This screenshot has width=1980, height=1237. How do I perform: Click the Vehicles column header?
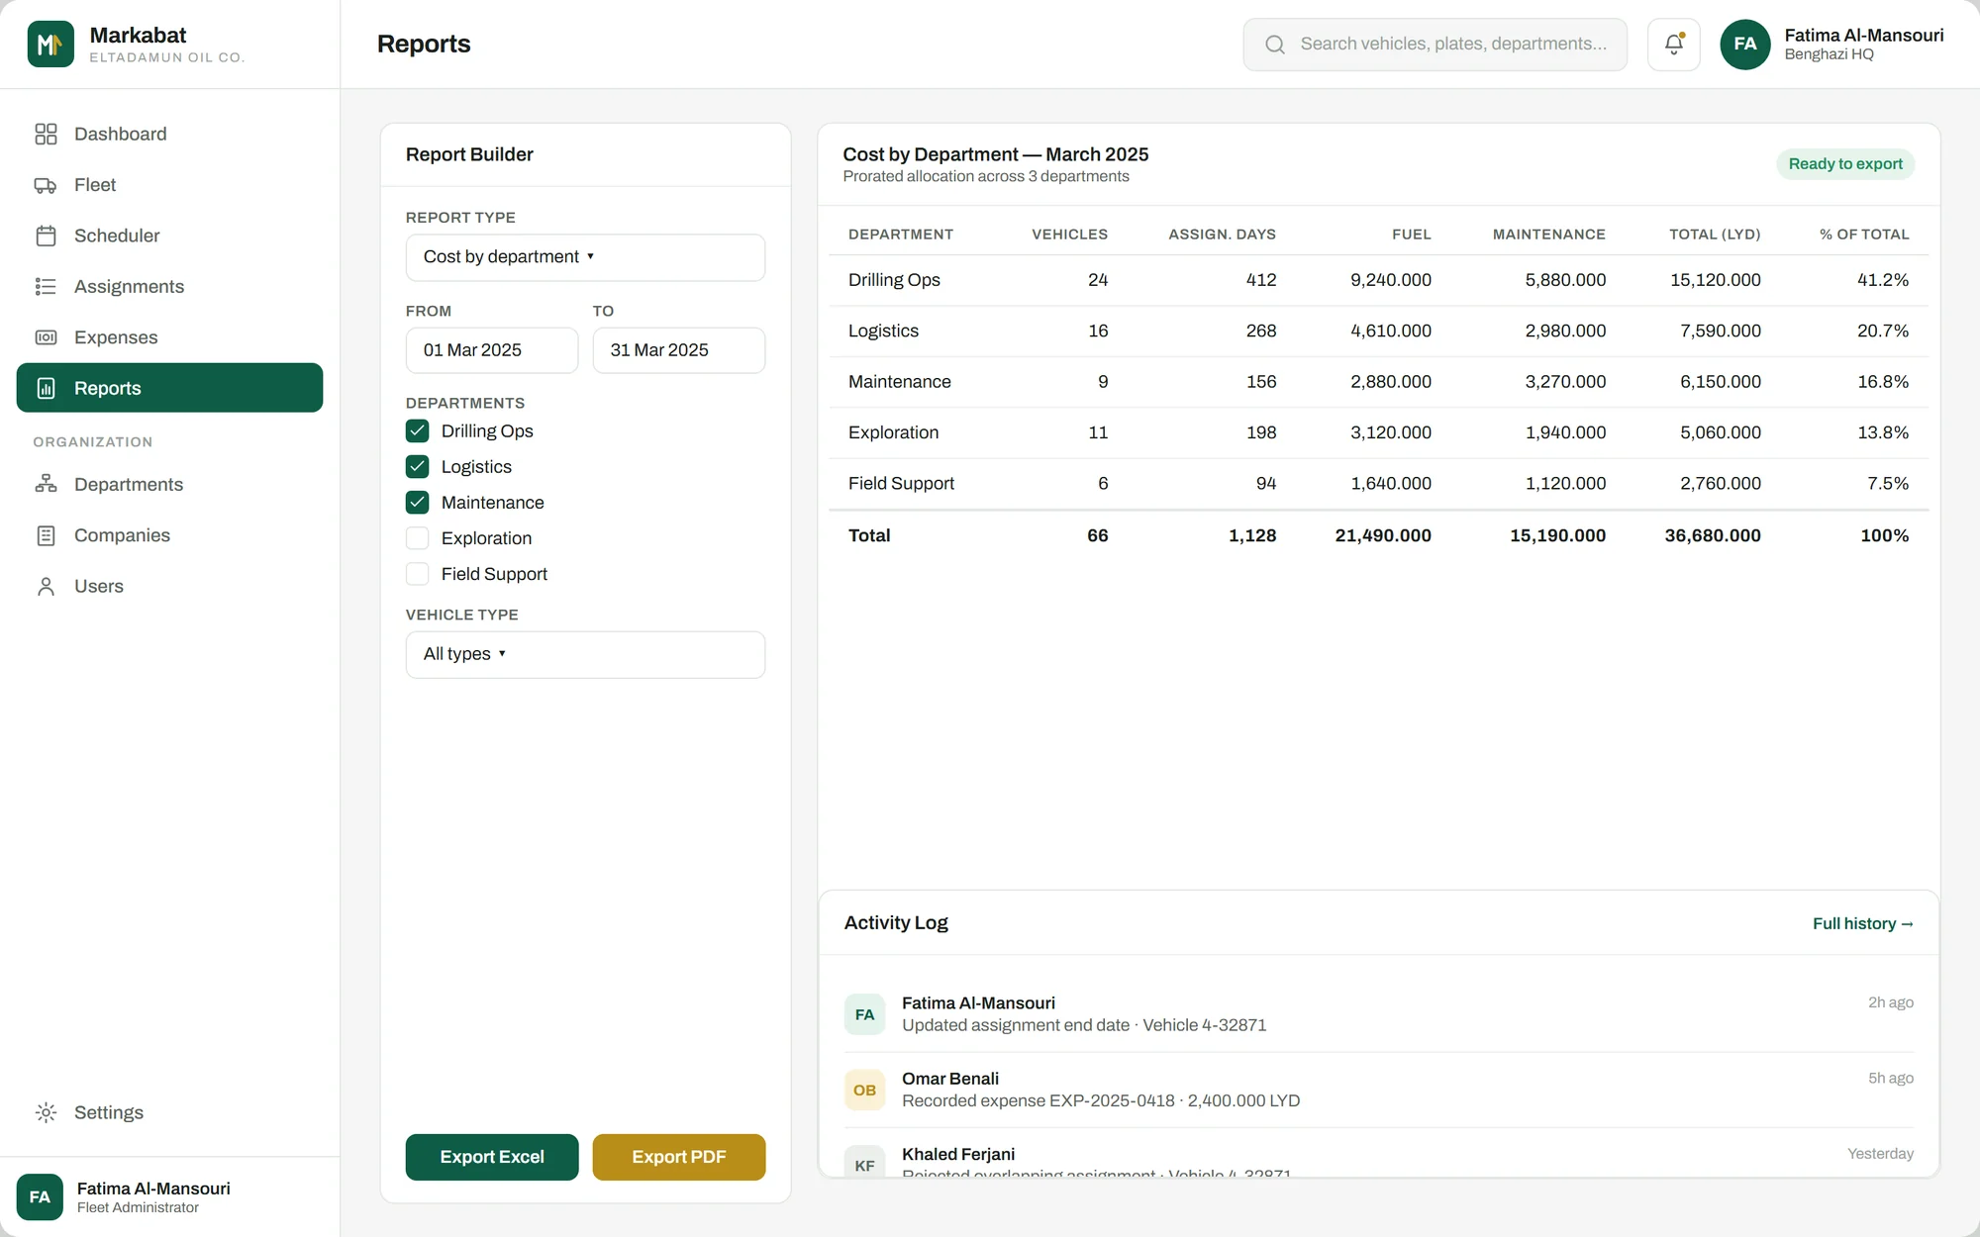pyautogui.click(x=1069, y=235)
